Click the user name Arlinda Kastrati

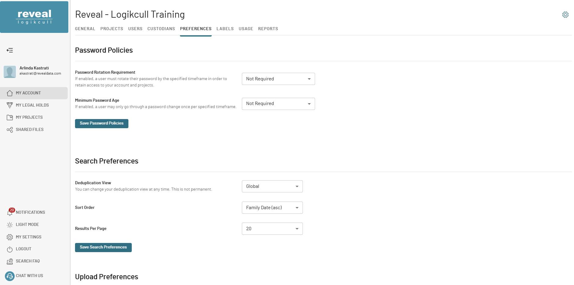pos(34,68)
